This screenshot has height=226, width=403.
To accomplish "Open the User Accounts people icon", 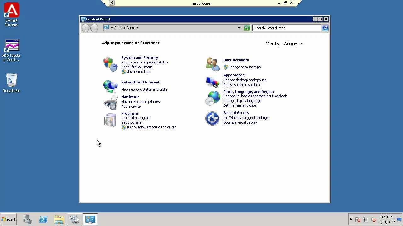I will click(213, 64).
